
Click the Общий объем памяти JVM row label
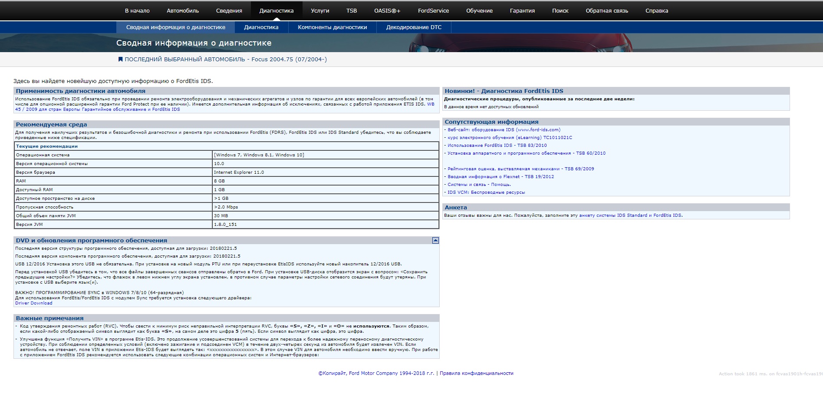[113, 215]
